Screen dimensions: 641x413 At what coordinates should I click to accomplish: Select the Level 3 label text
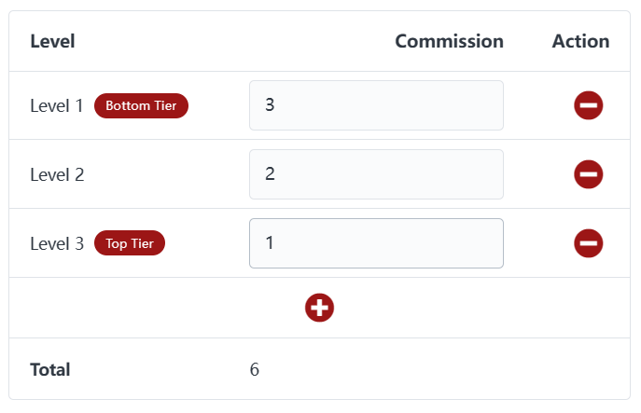(x=57, y=244)
